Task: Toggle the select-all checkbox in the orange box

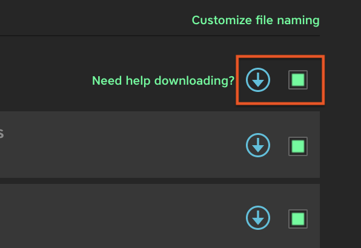Action: 298,80
